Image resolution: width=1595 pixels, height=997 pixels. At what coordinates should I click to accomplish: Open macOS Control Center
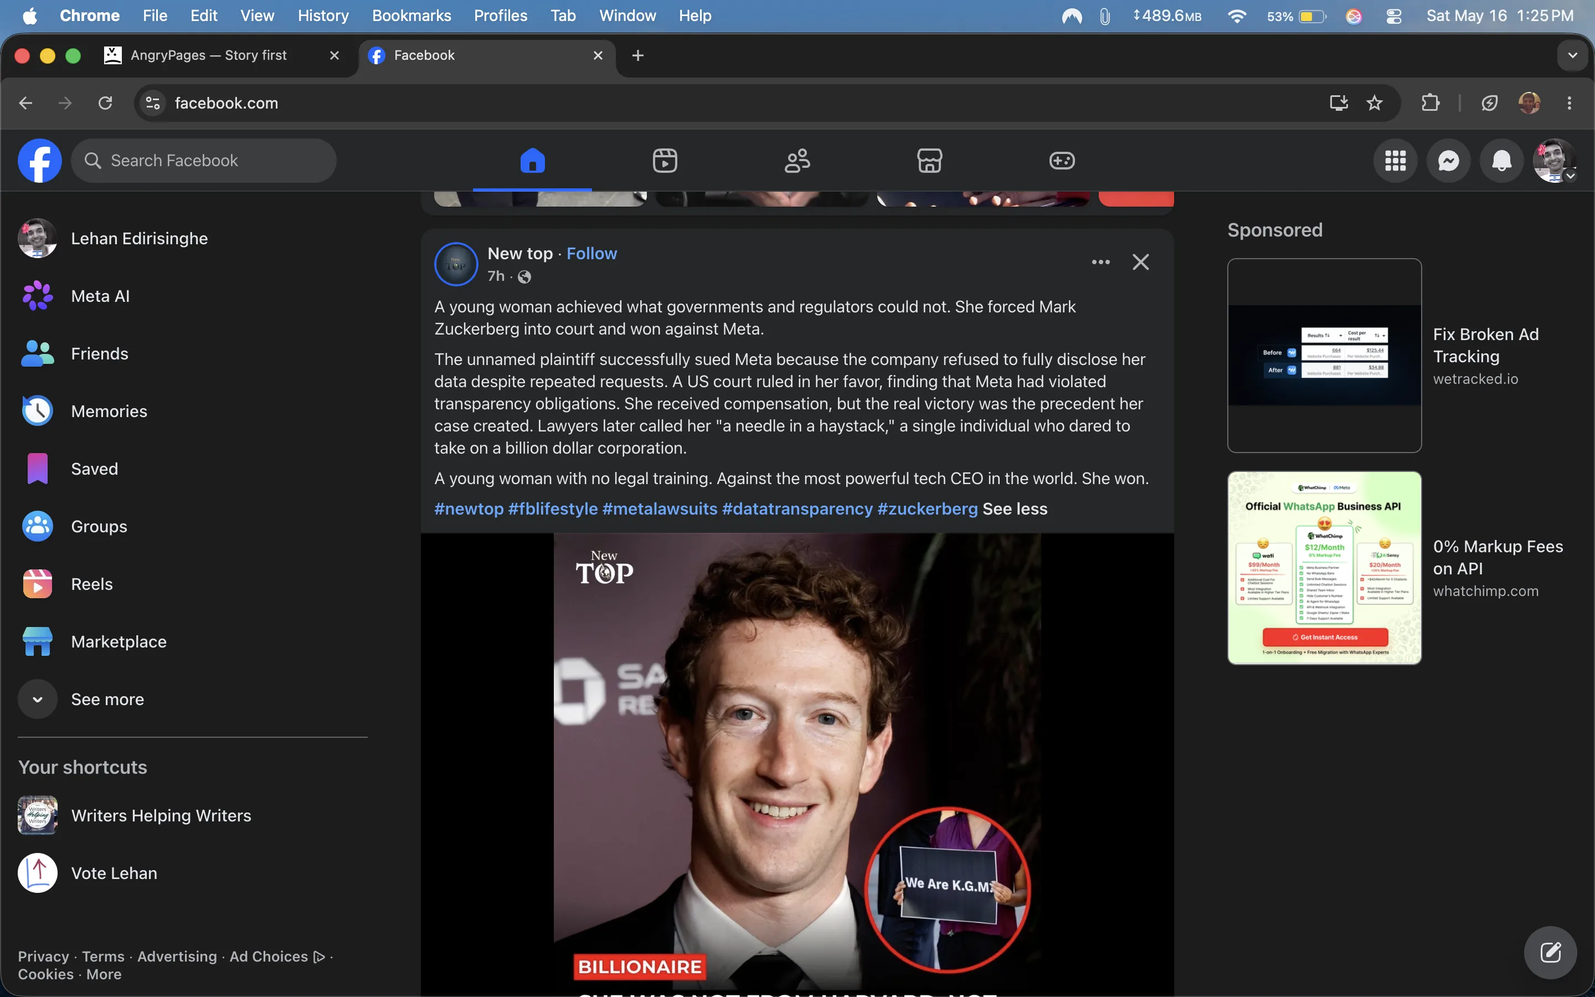click(x=1393, y=16)
